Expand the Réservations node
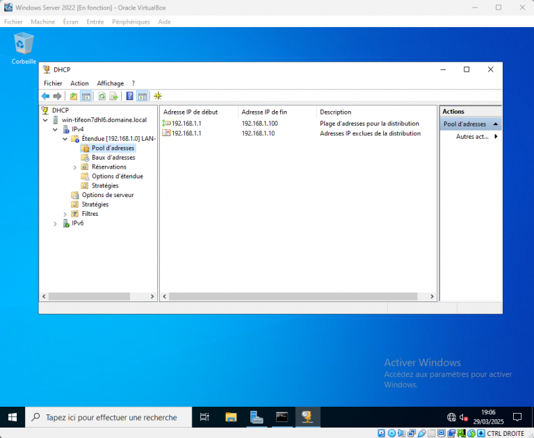The height and width of the screenshot is (438, 534). point(75,167)
